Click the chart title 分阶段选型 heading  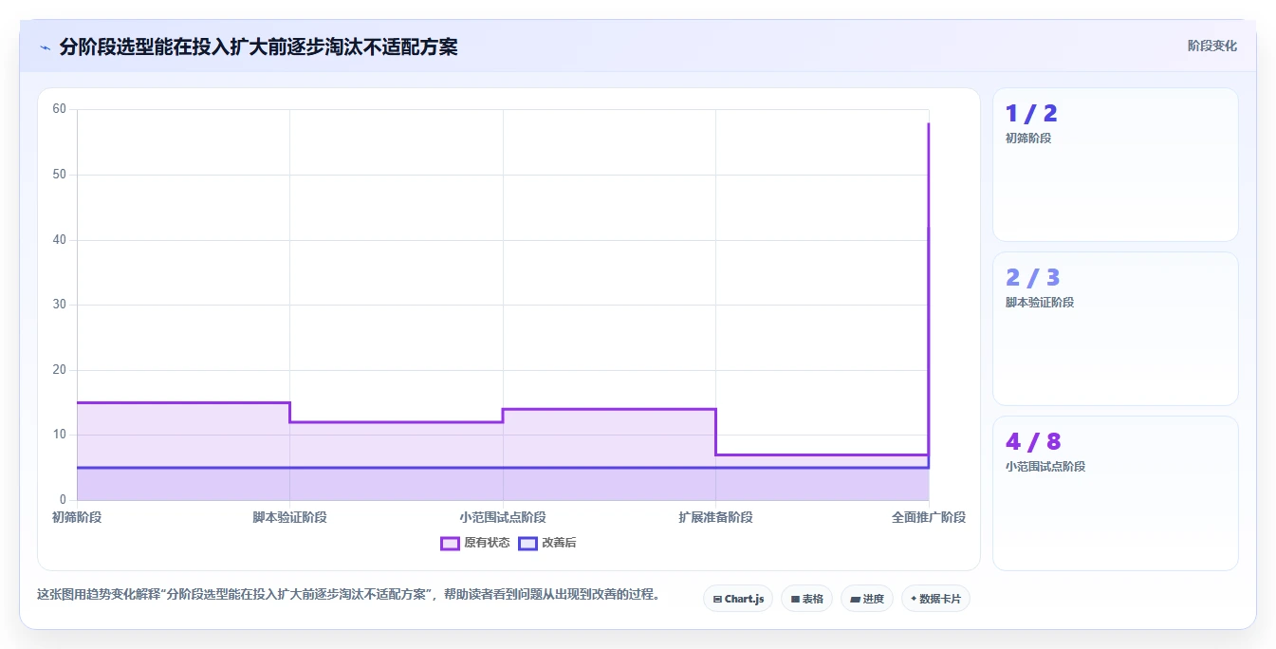coord(258,46)
